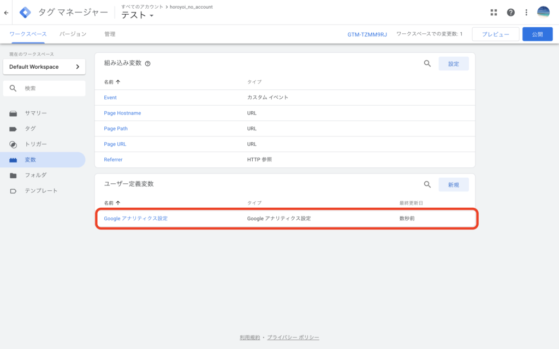Open フォルダ in the sidebar
This screenshot has height=349, width=559.
(x=35, y=175)
